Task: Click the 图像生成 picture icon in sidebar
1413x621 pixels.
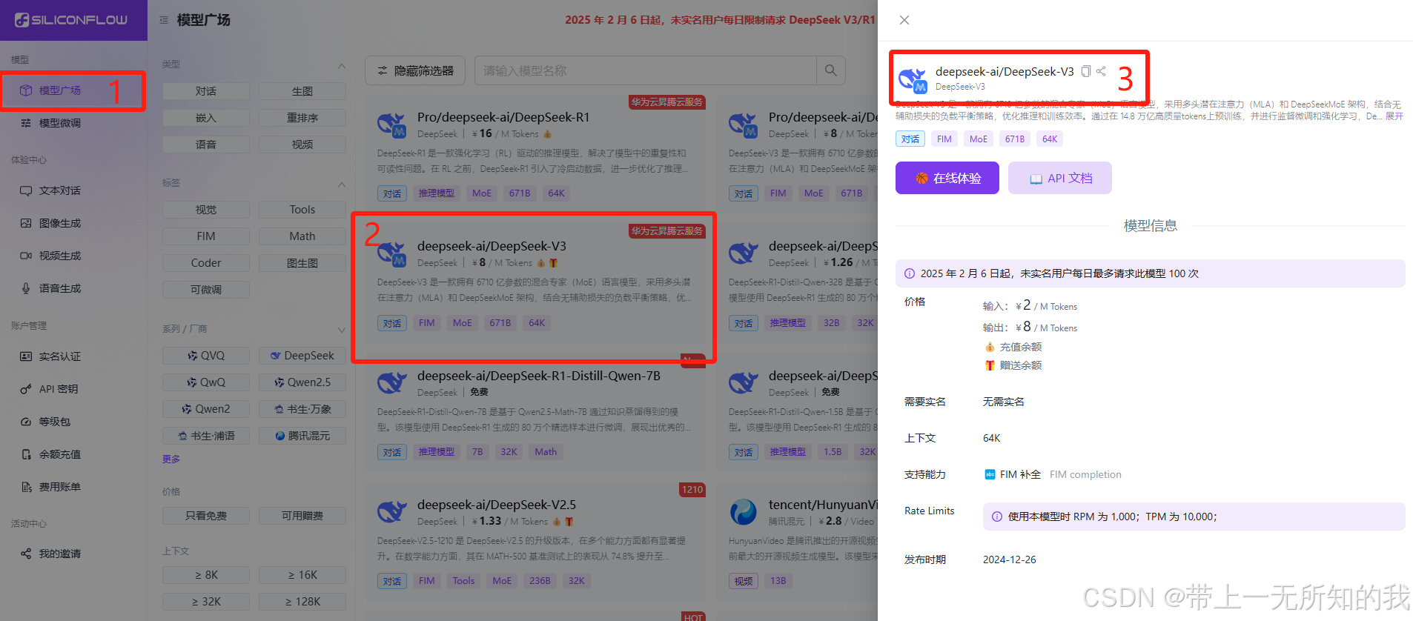Action: 26,223
